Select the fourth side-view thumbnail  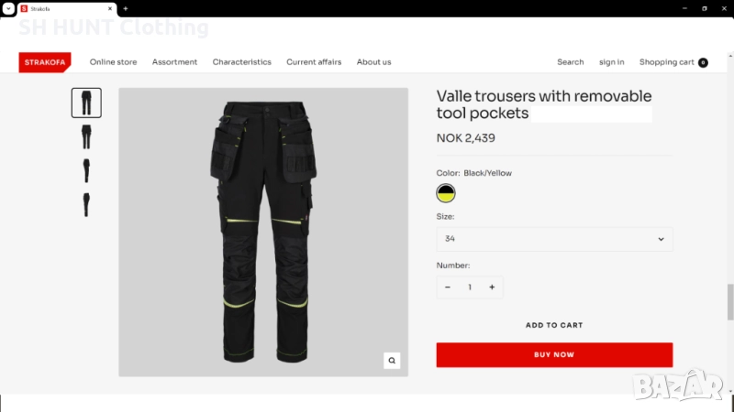pyautogui.click(x=86, y=204)
